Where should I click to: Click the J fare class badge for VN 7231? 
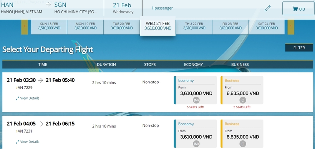pyautogui.click(x=243, y=143)
